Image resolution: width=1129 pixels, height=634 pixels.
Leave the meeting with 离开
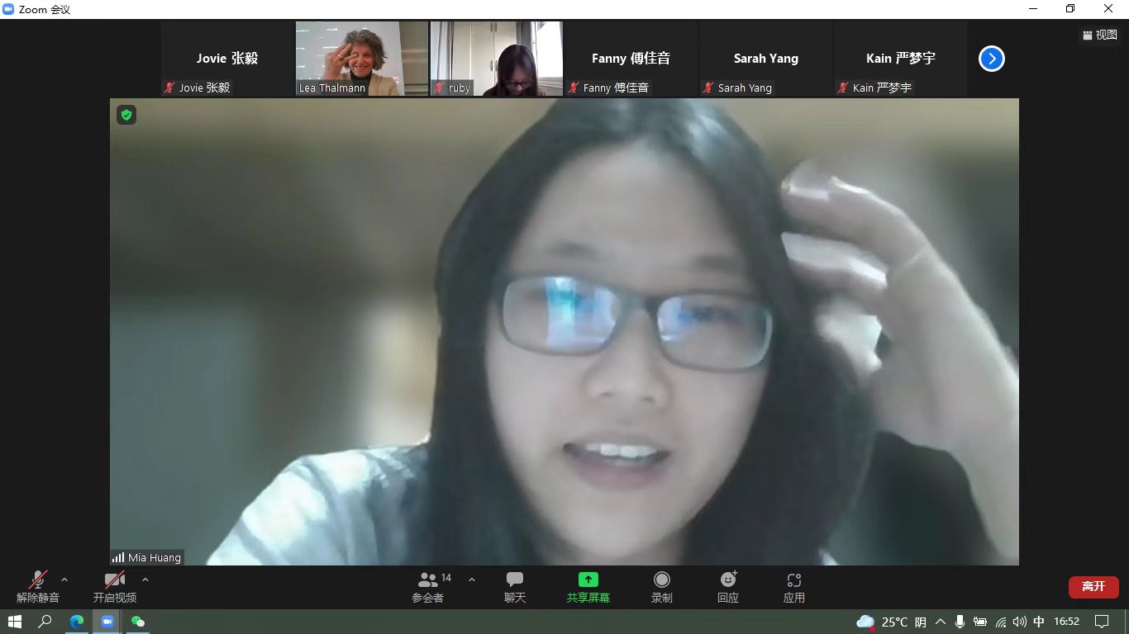coord(1093,586)
